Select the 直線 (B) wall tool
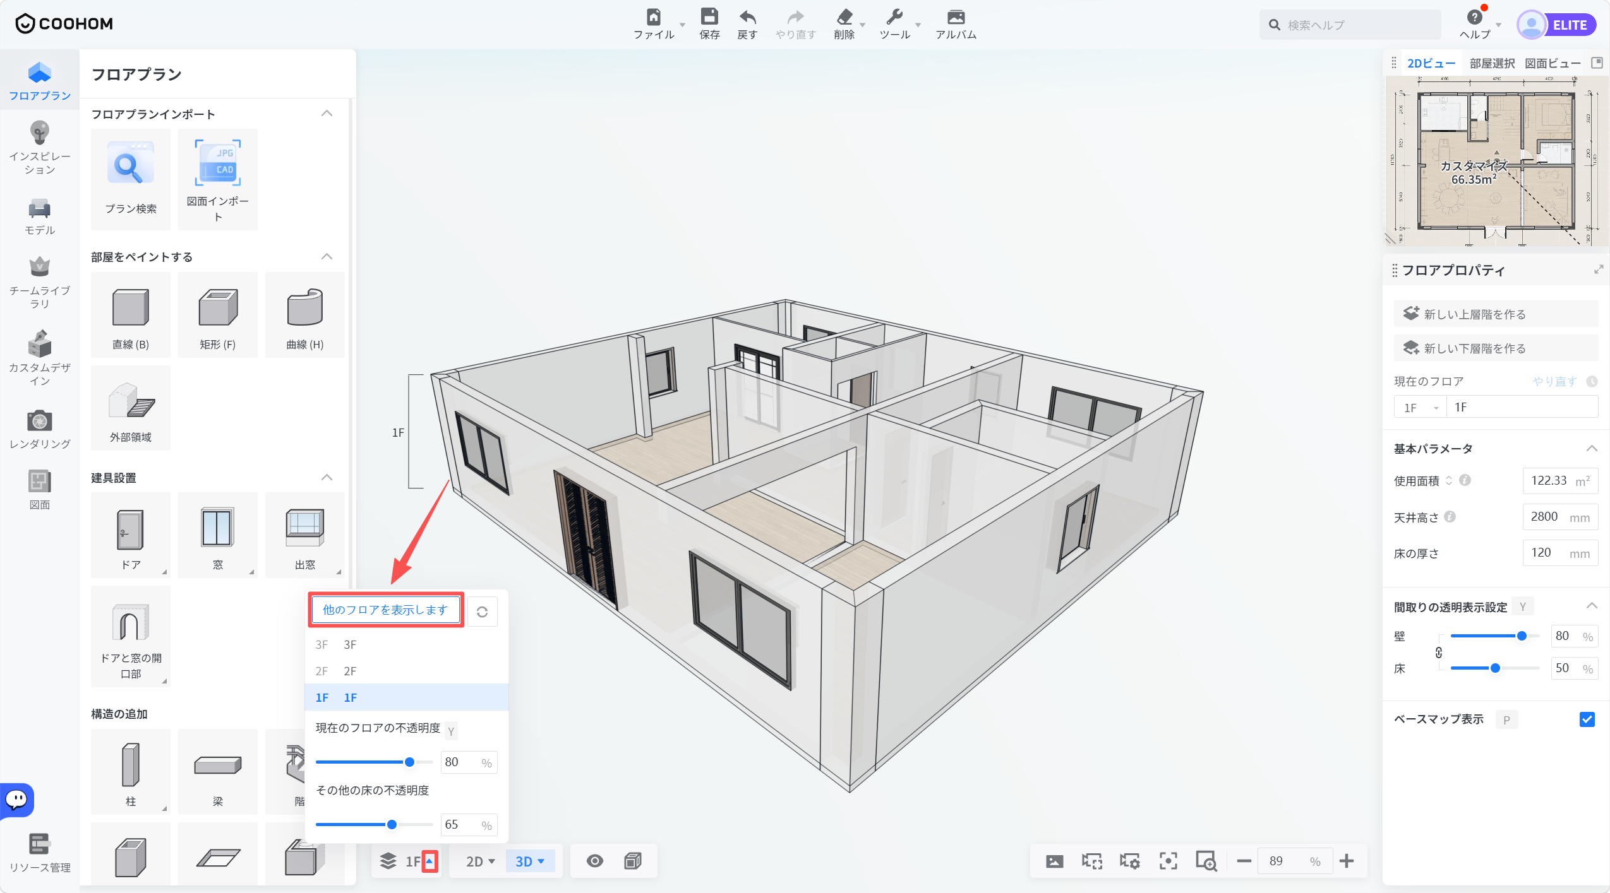This screenshot has width=1610, height=893. point(131,315)
